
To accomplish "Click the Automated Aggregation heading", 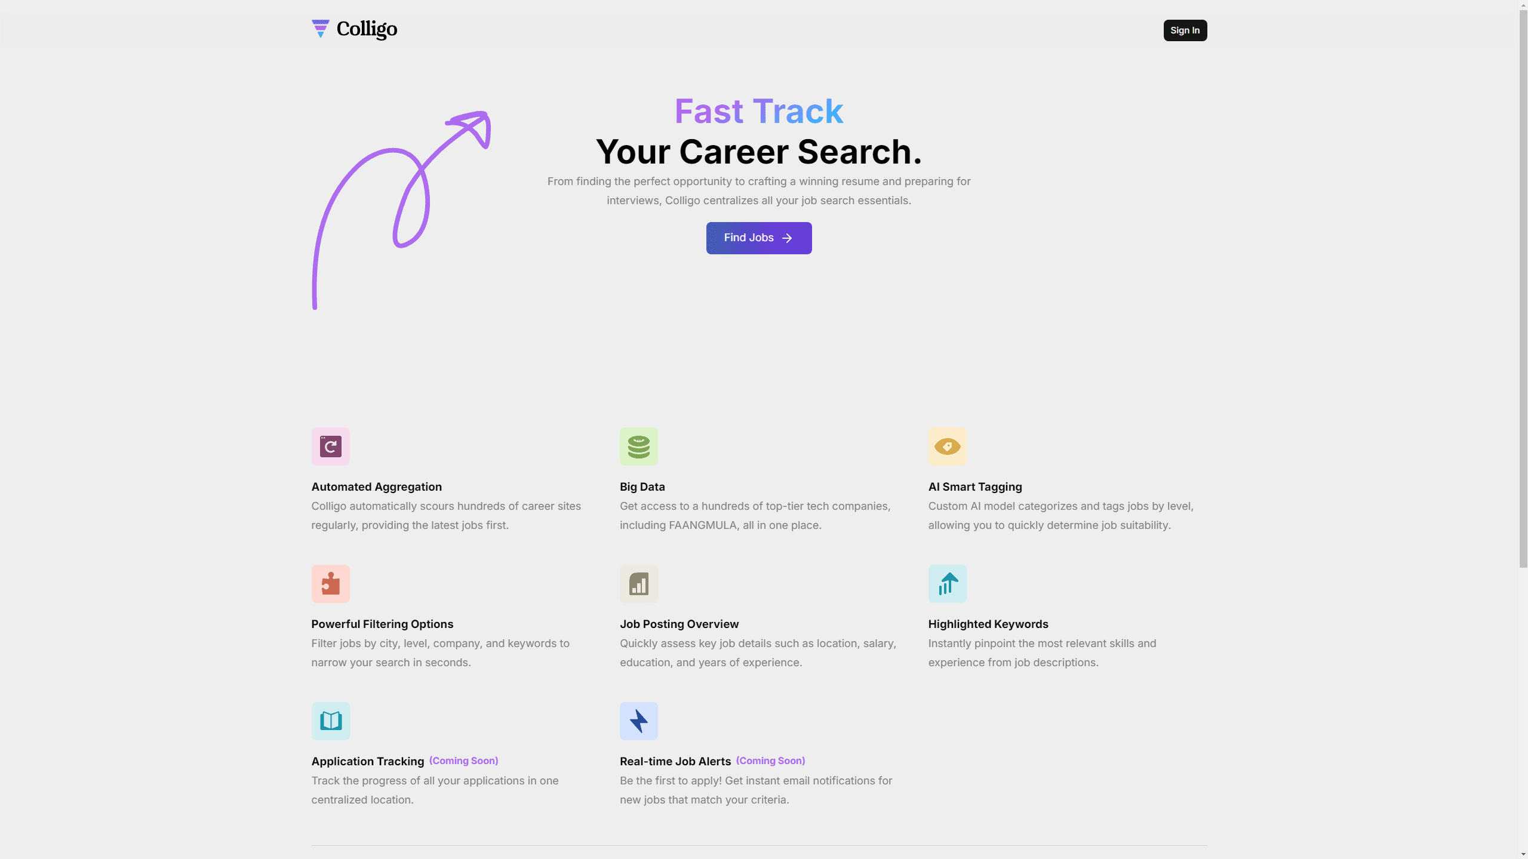I will (376, 487).
